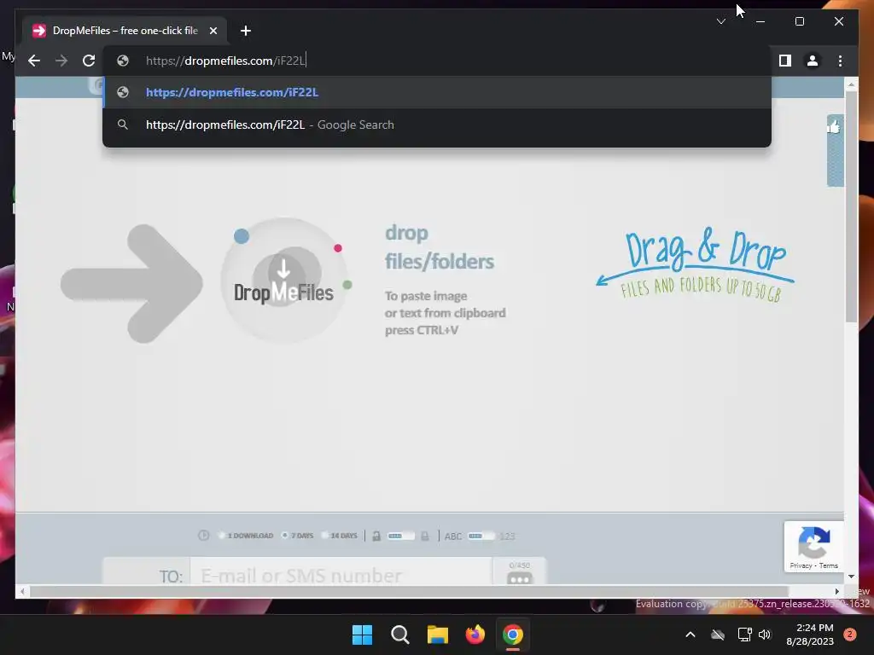
Task: Toggle the password lock switch
Action: click(x=401, y=536)
